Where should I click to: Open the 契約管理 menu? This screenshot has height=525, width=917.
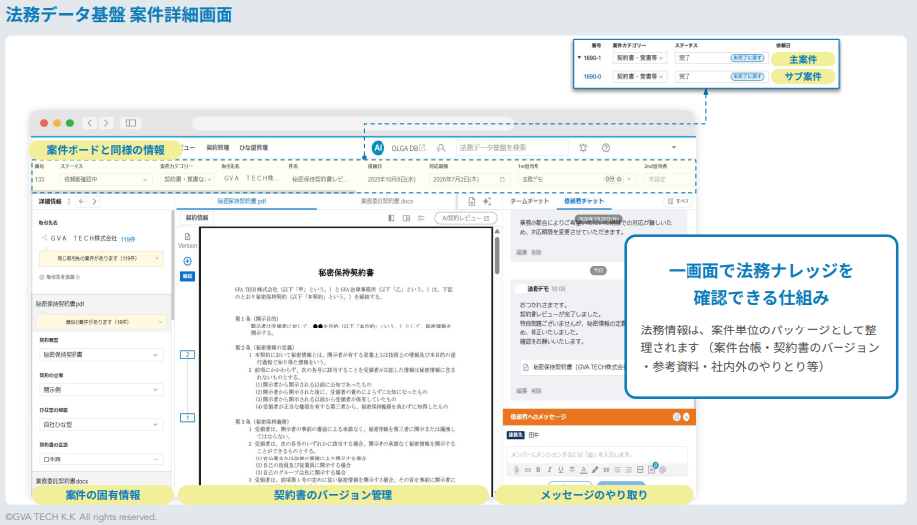pyautogui.click(x=218, y=148)
